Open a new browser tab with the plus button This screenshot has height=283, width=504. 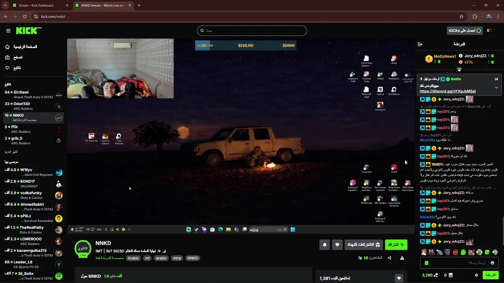(x=139, y=6)
